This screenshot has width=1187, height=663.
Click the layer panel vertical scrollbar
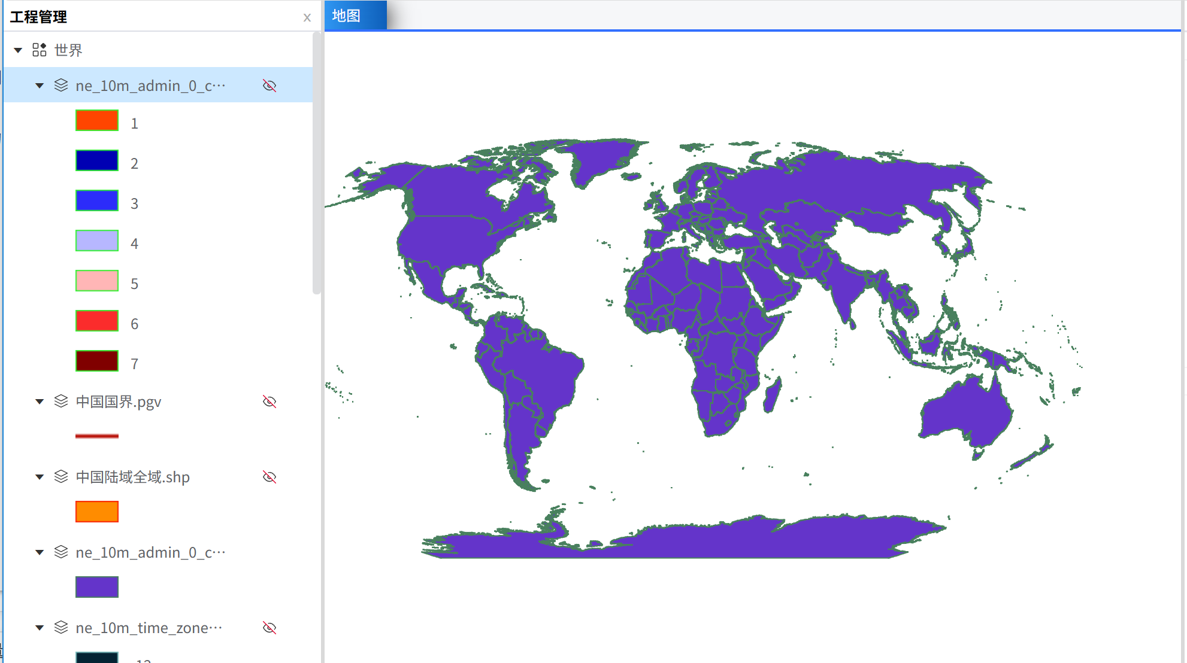pyautogui.click(x=316, y=163)
